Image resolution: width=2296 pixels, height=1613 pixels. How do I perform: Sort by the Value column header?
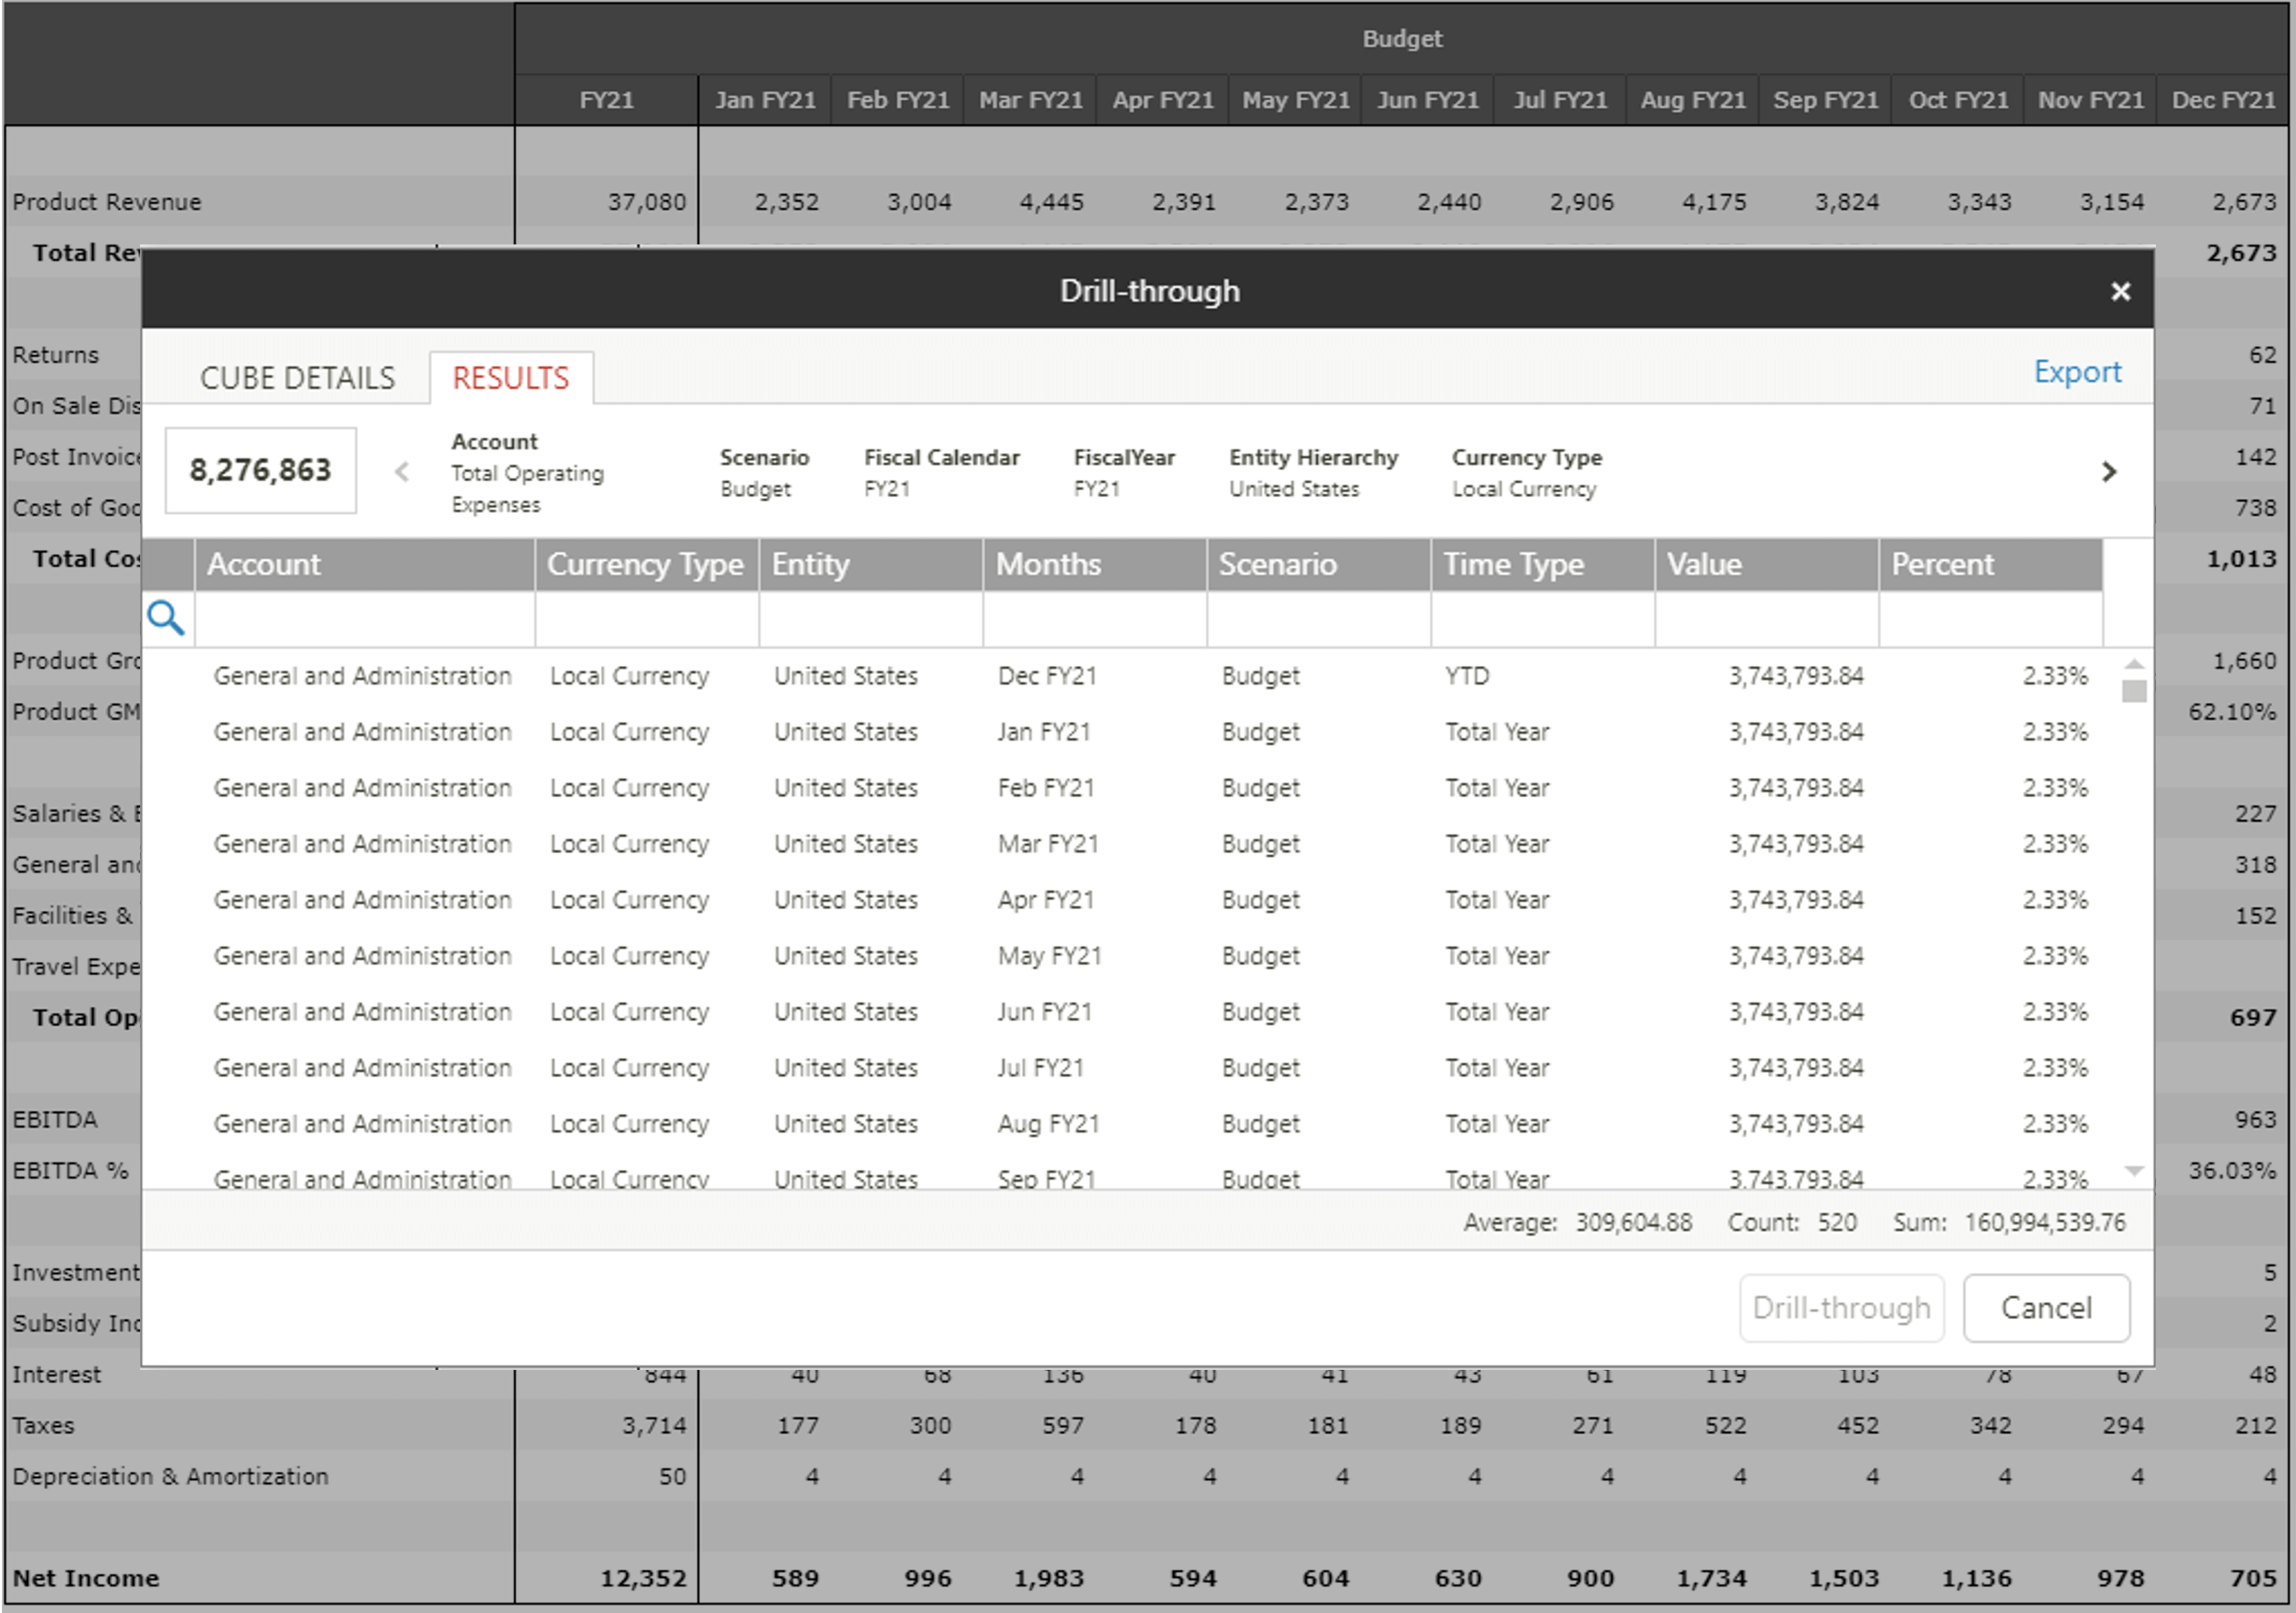pyautogui.click(x=1765, y=564)
